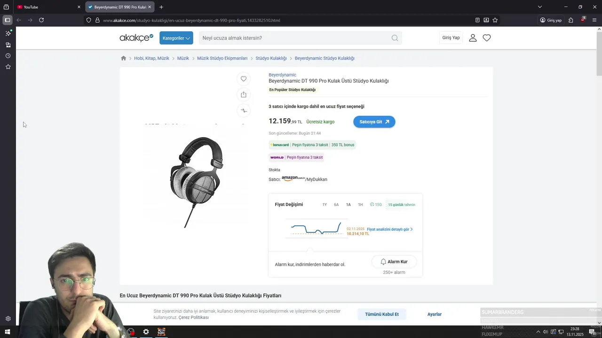Open akakçe favorites heart in header

pyautogui.click(x=487, y=38)
